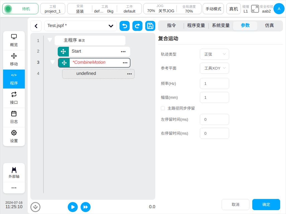This screenshot has width=286, height=214.
Task: Save the program with floppy disk icon
Action: [150, 26]
